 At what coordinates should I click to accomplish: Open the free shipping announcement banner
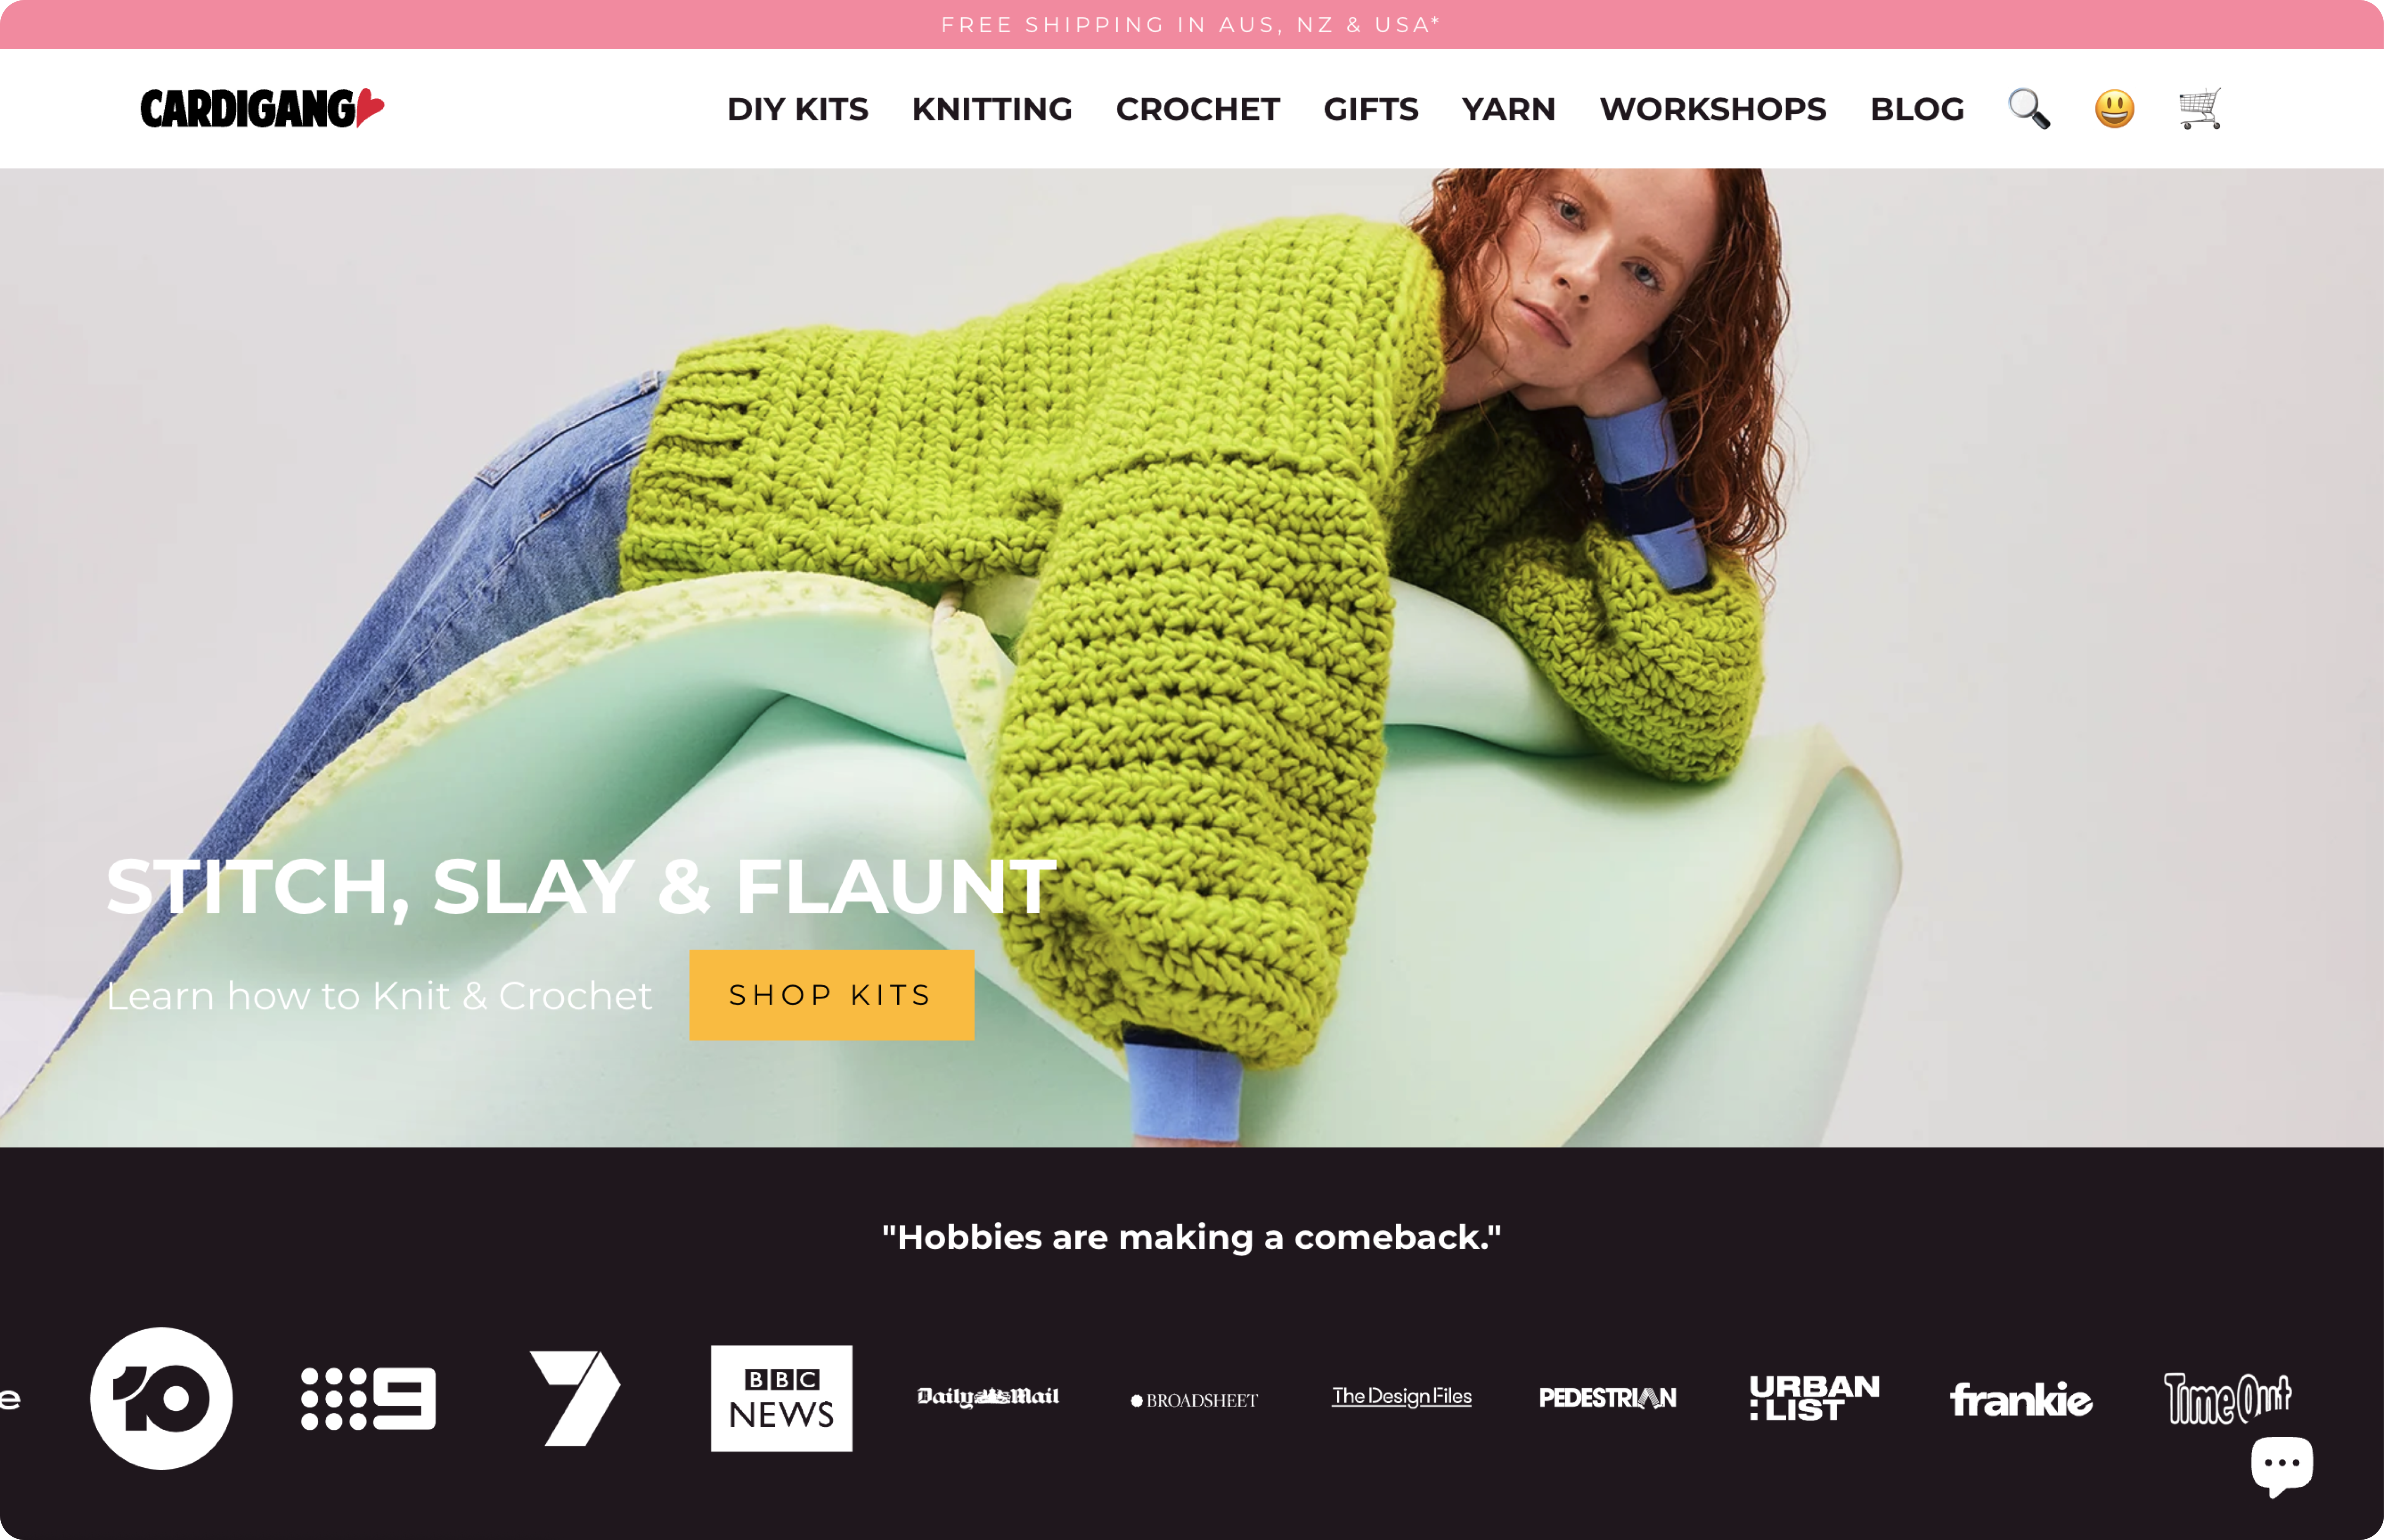point(1192,24)
